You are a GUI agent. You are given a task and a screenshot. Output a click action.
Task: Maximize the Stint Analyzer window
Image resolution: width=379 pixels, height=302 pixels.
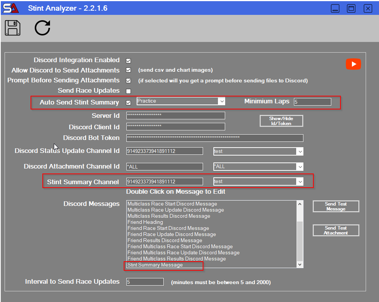351,8
